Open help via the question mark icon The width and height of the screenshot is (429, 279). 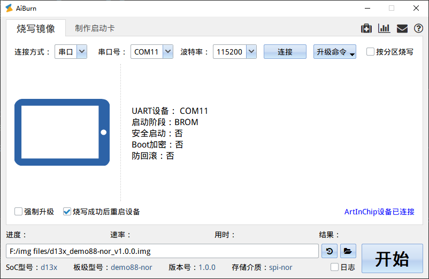click(418, 29)
